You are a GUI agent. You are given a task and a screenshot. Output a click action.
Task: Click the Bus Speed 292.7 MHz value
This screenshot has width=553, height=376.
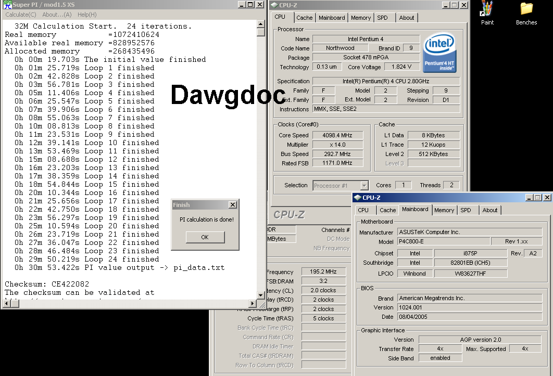tap(337, 154)
